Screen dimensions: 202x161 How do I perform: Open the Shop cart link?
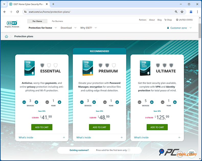point(168,20)
